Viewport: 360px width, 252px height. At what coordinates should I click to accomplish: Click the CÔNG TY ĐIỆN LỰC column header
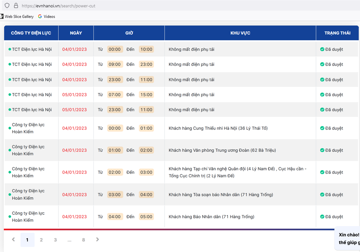[x=31, y=33]
